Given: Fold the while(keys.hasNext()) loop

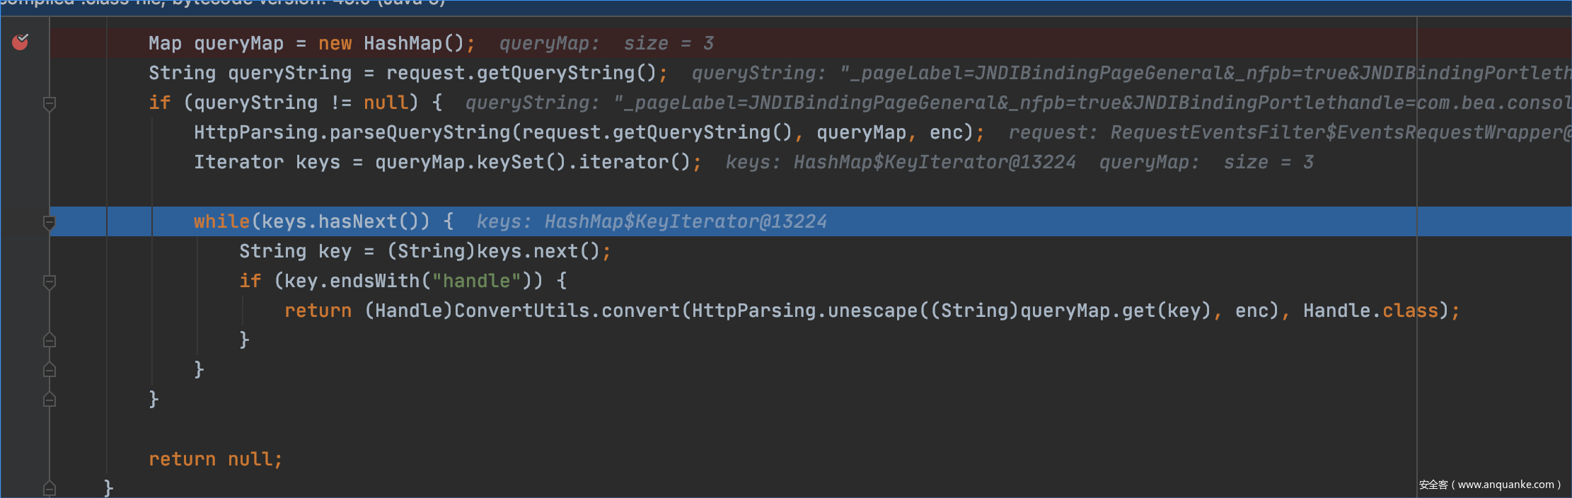Looking at the screenshot, I should coord(50,222).
